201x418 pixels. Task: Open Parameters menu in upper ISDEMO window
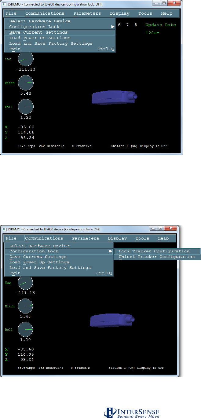click(87, 13)
